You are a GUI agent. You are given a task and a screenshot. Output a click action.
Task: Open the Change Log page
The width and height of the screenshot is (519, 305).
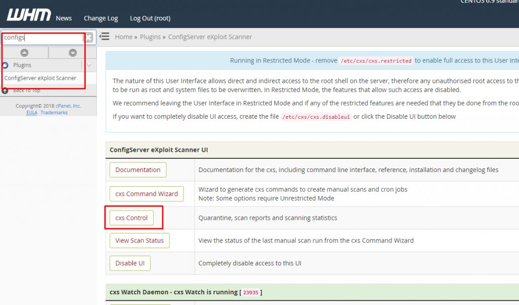coord(101,18)
